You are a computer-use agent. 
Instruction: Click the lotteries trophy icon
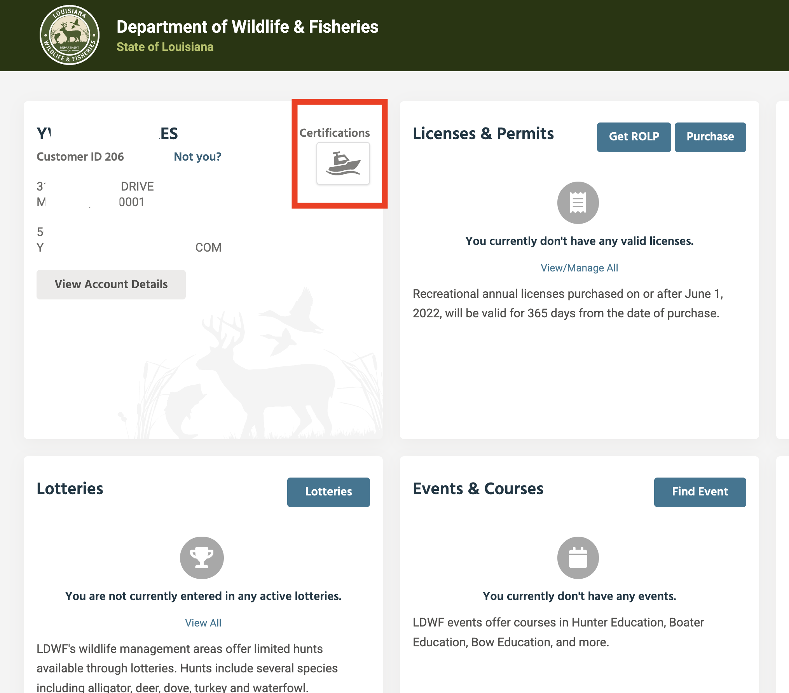point(202,558)
